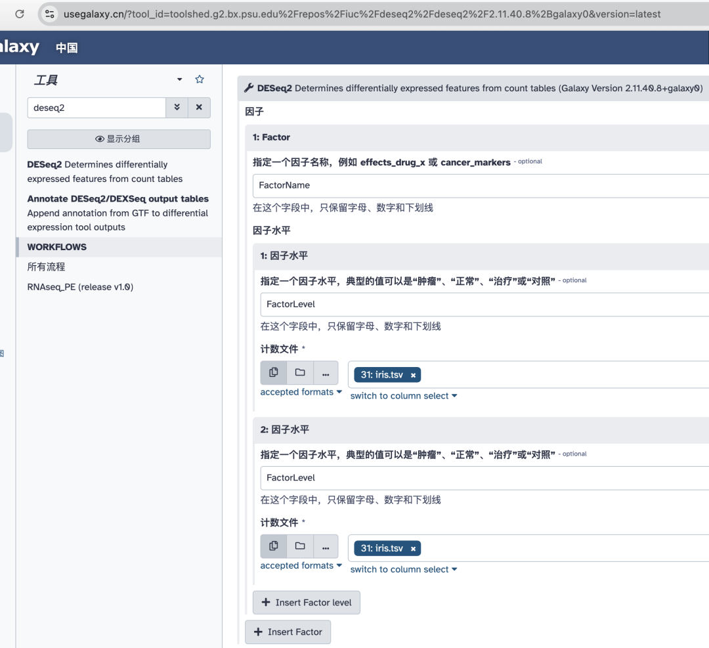Image resolution: width=709 pixels, height=648 pixels.
Task: Reload the browser page
Action: 20,14
